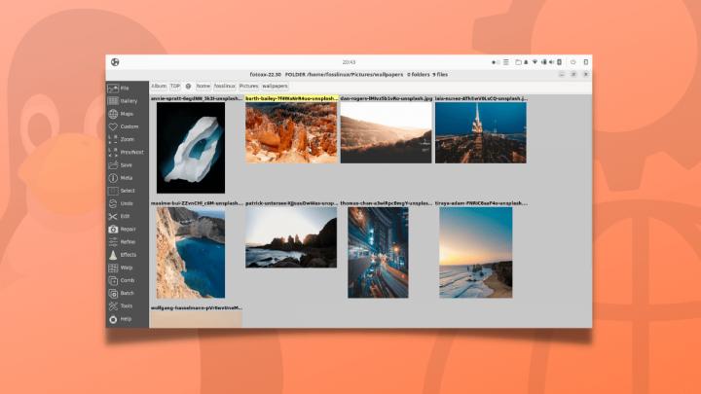Go to the fosslinux folder breadcrumb
701x394 pixels.
click(224, 86)
